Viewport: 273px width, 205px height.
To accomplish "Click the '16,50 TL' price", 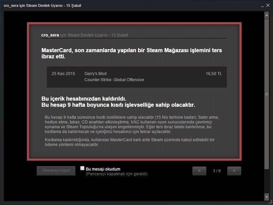I will pyautogui.click(x=214, y=74).
